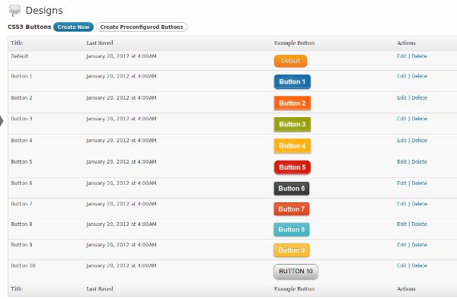Screen dimensions: 457x299
Task: Click the dark gray Button 6 example
Action: 292,189
